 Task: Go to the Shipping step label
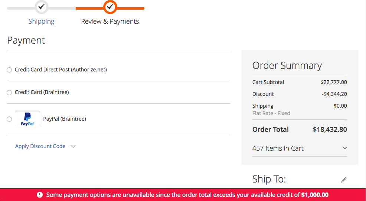41,21
